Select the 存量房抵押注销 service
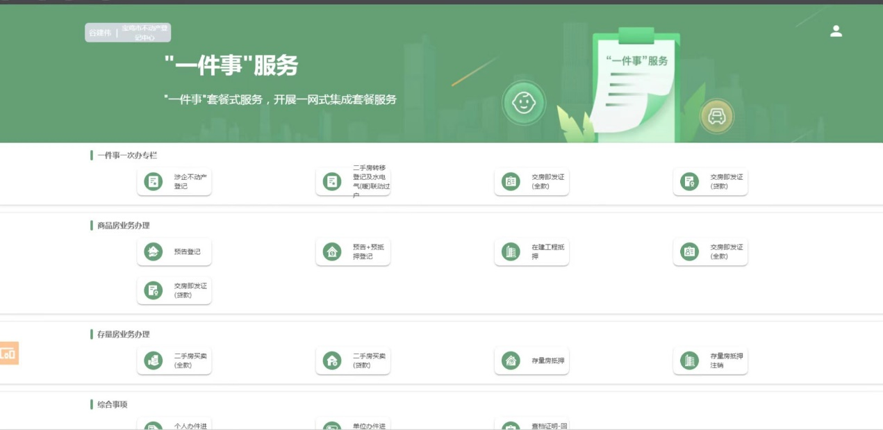 pyautogui.click(x=710, y=361)
